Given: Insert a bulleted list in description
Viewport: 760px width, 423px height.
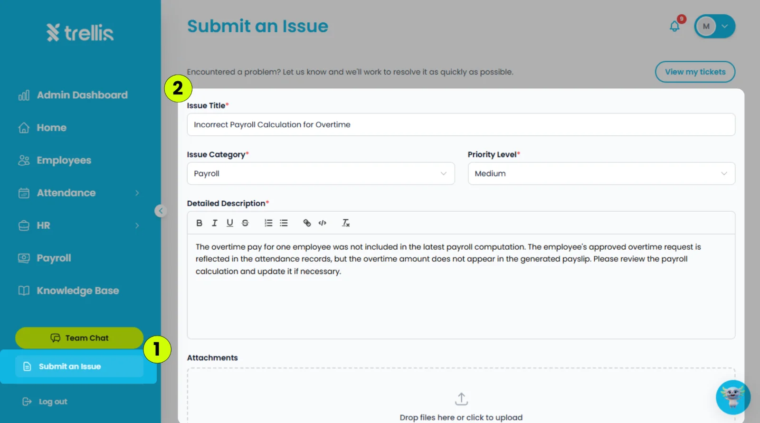Looking at the screenshot, I should click(x=284, y=223).
